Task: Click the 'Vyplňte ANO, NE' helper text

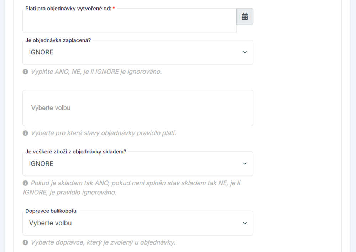Action: point(96,72)
